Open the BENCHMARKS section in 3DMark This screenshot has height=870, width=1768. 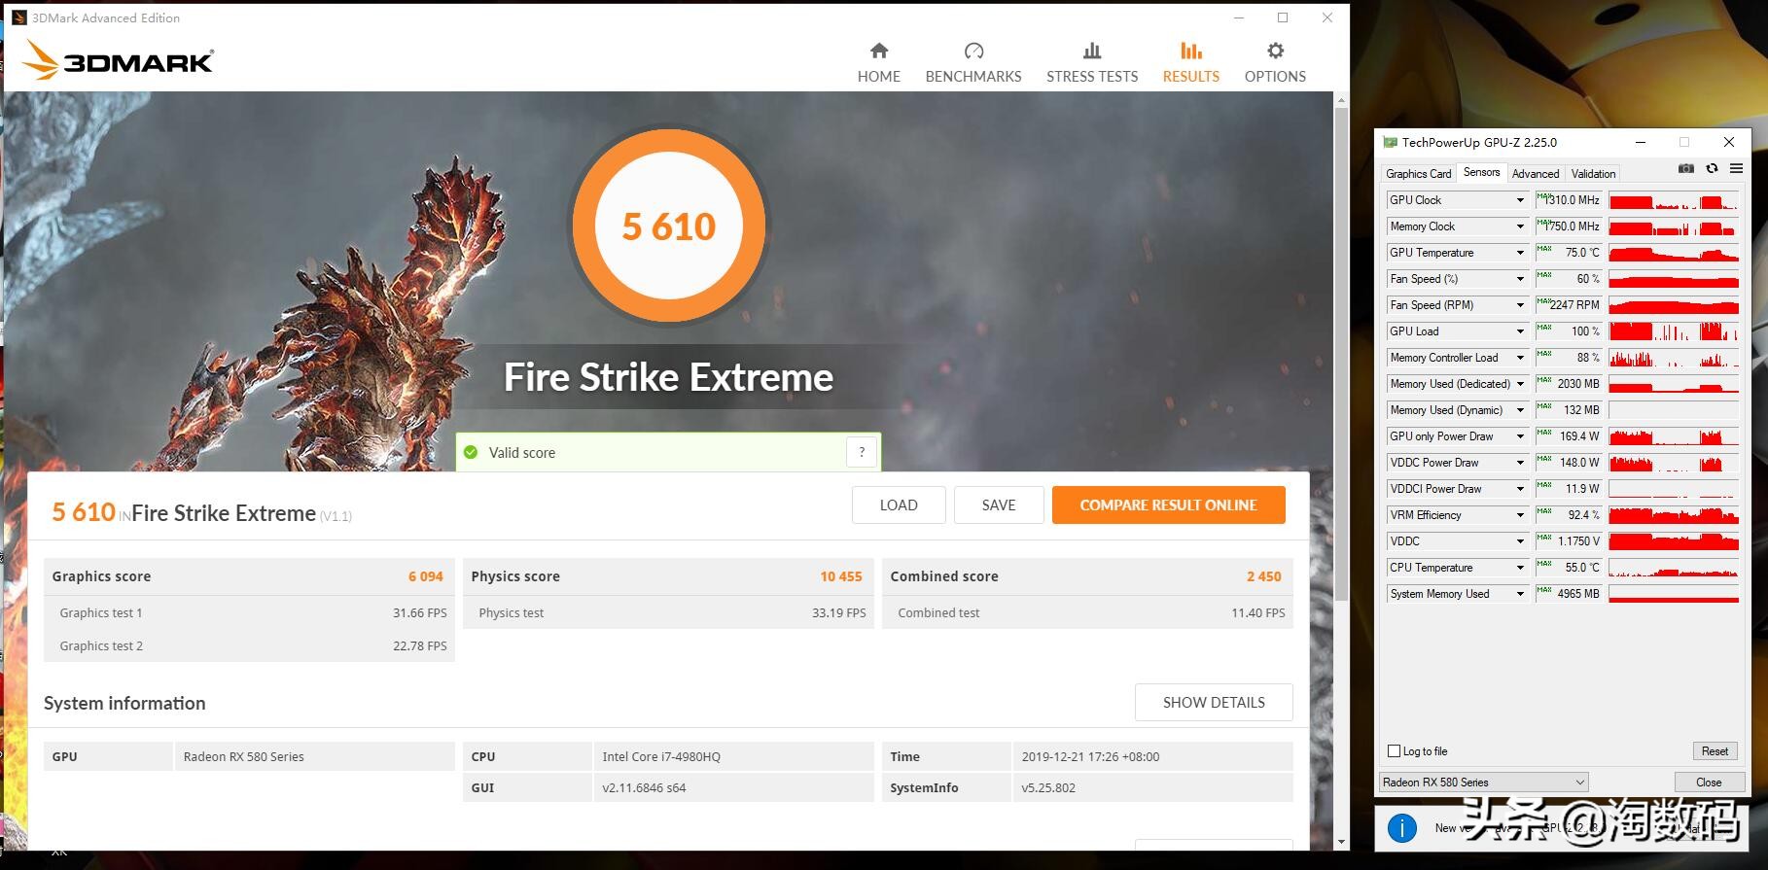coord(973,62)
